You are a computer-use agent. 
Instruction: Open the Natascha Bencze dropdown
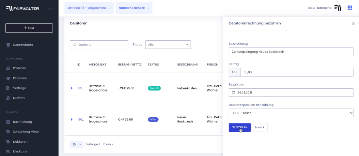tap(134, 8)
